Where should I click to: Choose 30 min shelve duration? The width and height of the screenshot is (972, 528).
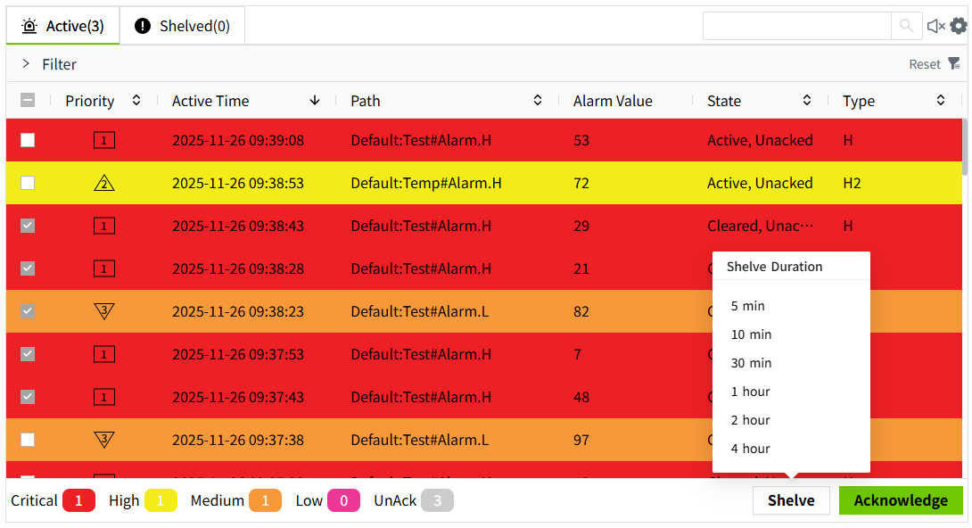[751, 363]
